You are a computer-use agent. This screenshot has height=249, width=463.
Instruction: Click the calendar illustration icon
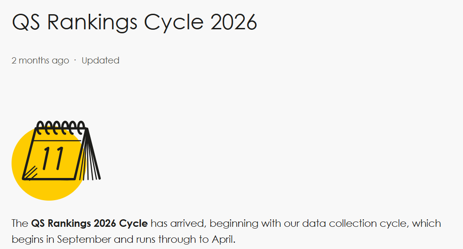(x=56, y=161)
